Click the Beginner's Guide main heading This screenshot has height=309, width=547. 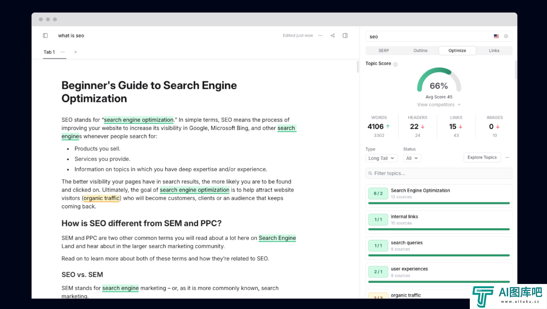[x=149, y=92]
